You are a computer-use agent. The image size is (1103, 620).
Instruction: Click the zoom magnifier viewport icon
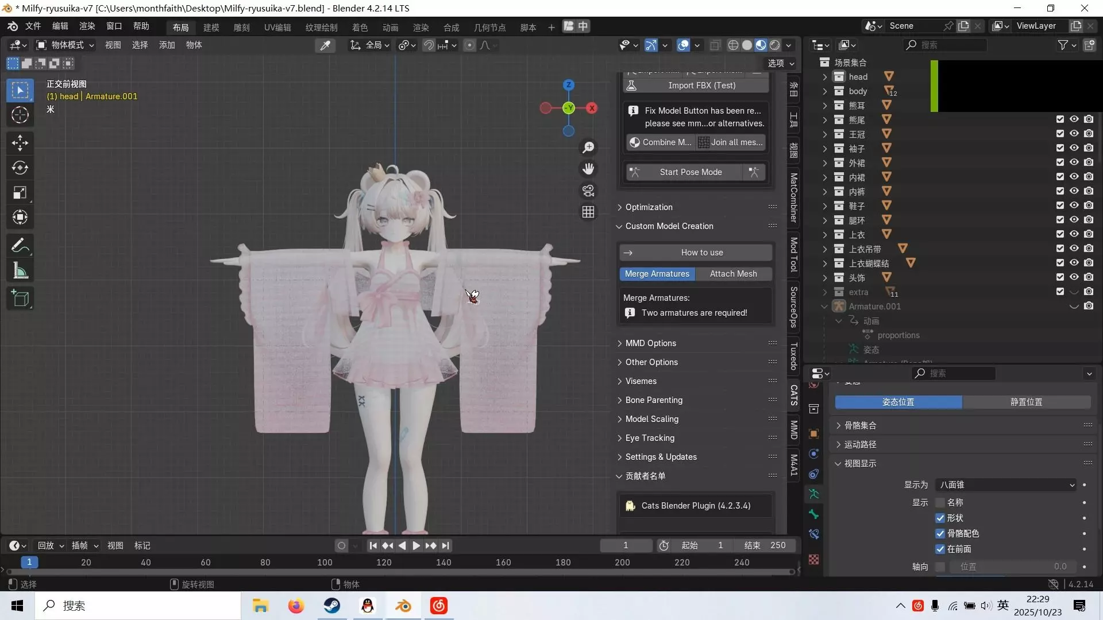[x=588, y=148]
